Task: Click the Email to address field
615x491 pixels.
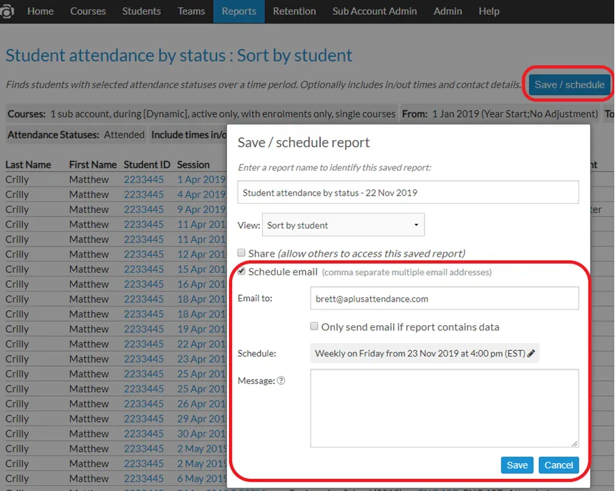Action: click(x=445, y=298)
